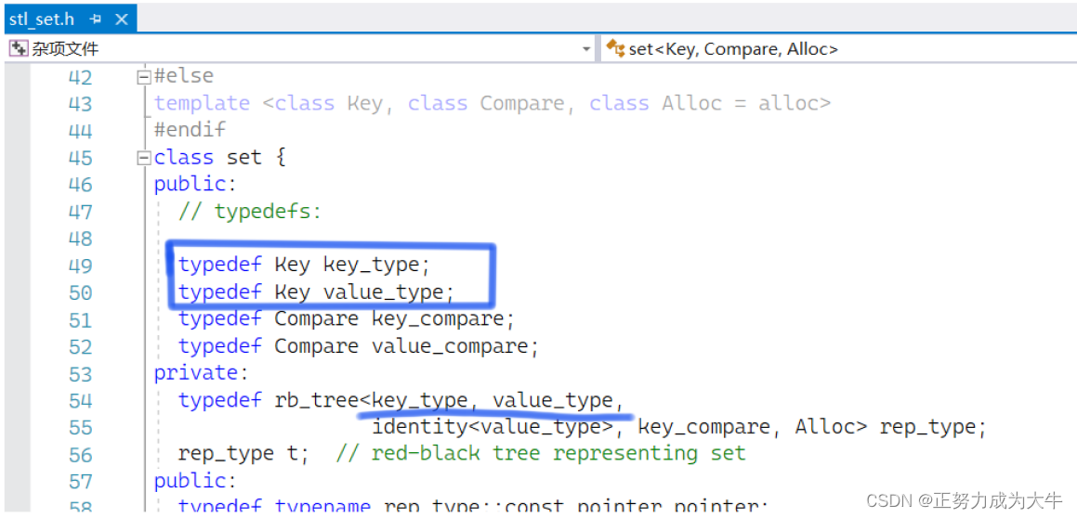Click 'typedef Compare key_compare;' on line 51

347,319
